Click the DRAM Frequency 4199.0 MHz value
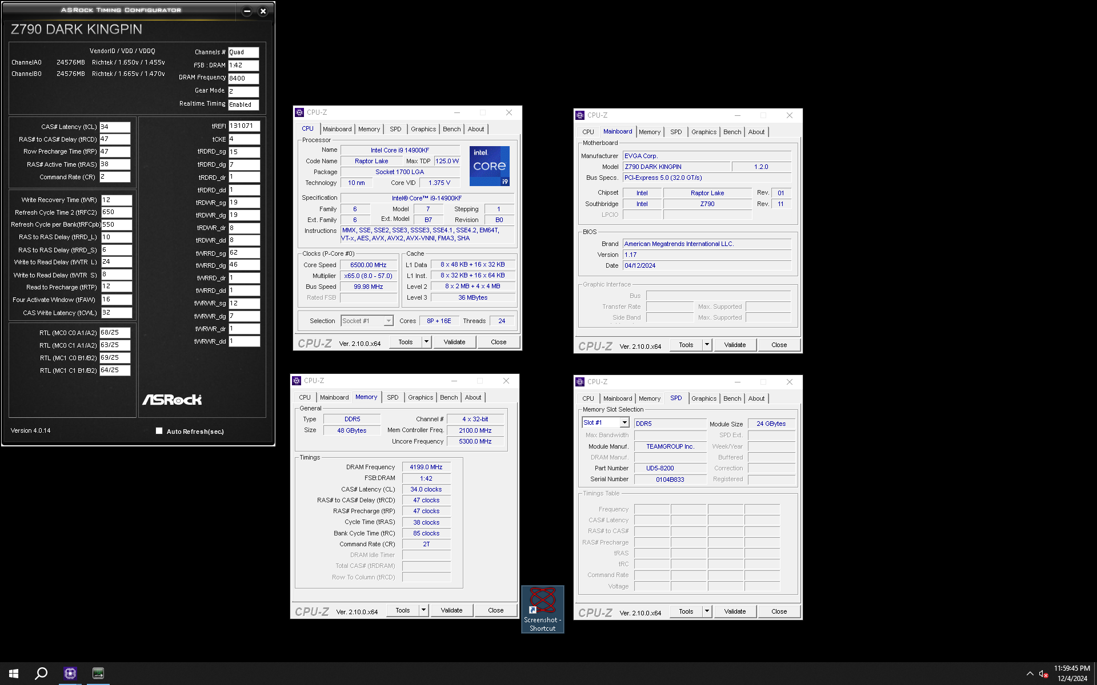The width and height of the screenshot is (1097, 685). (426, 467)
